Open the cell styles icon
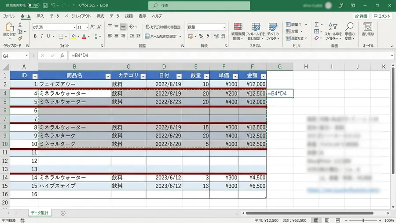396x223 pixels. 273,26
